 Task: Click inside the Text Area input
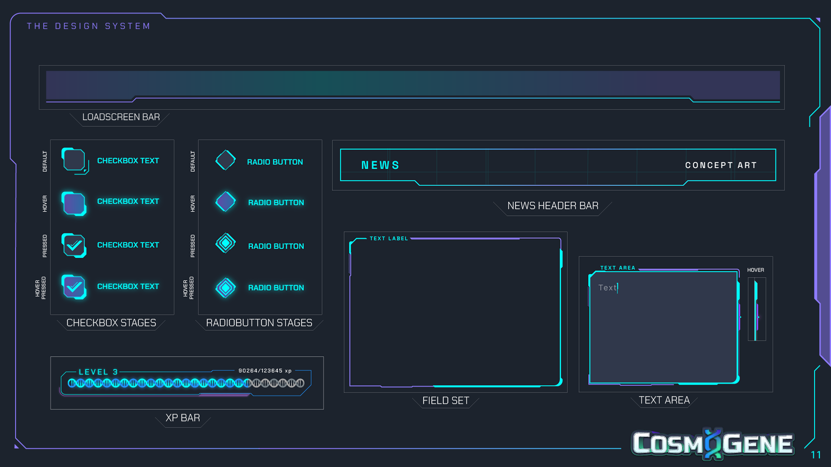coord(663,326)
